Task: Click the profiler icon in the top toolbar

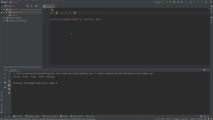Action: click(x=178, y=2)
